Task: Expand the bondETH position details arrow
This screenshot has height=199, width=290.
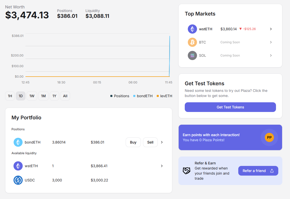Action: [162, 142]
